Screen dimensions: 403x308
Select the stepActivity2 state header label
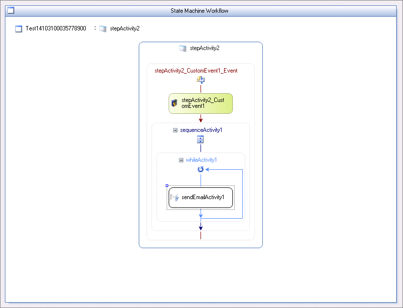[204, 48]
